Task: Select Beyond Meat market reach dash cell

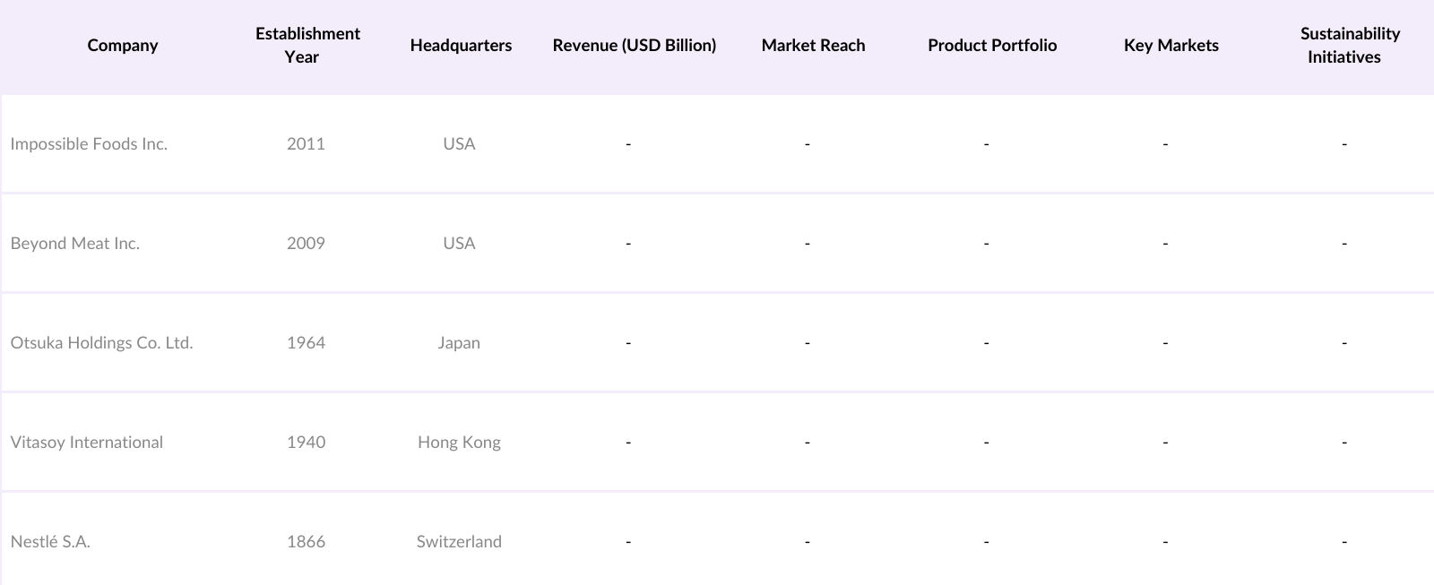Action: pos(808,244)
